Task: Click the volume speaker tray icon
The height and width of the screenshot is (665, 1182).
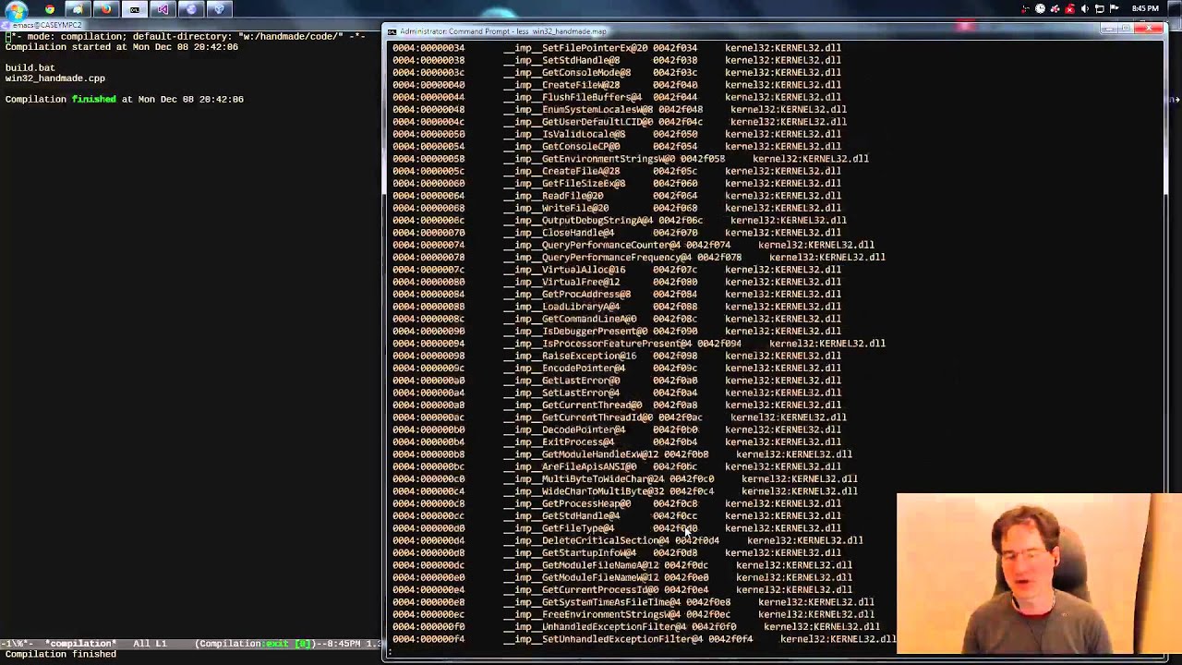Action: tap(1085, 8)
